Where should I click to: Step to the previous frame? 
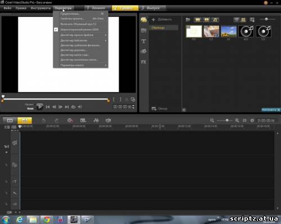[54, 107]
